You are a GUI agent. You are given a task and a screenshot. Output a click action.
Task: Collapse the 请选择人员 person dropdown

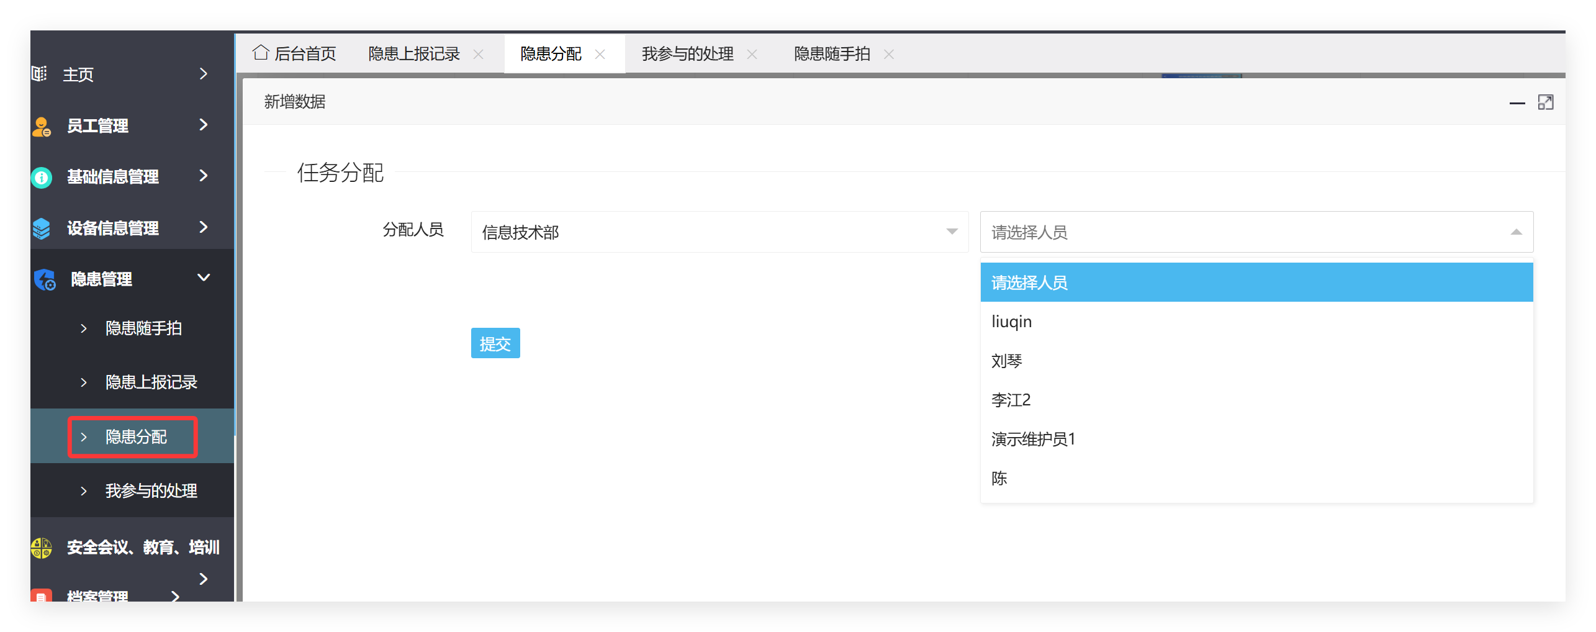[x=1517, y=232]
